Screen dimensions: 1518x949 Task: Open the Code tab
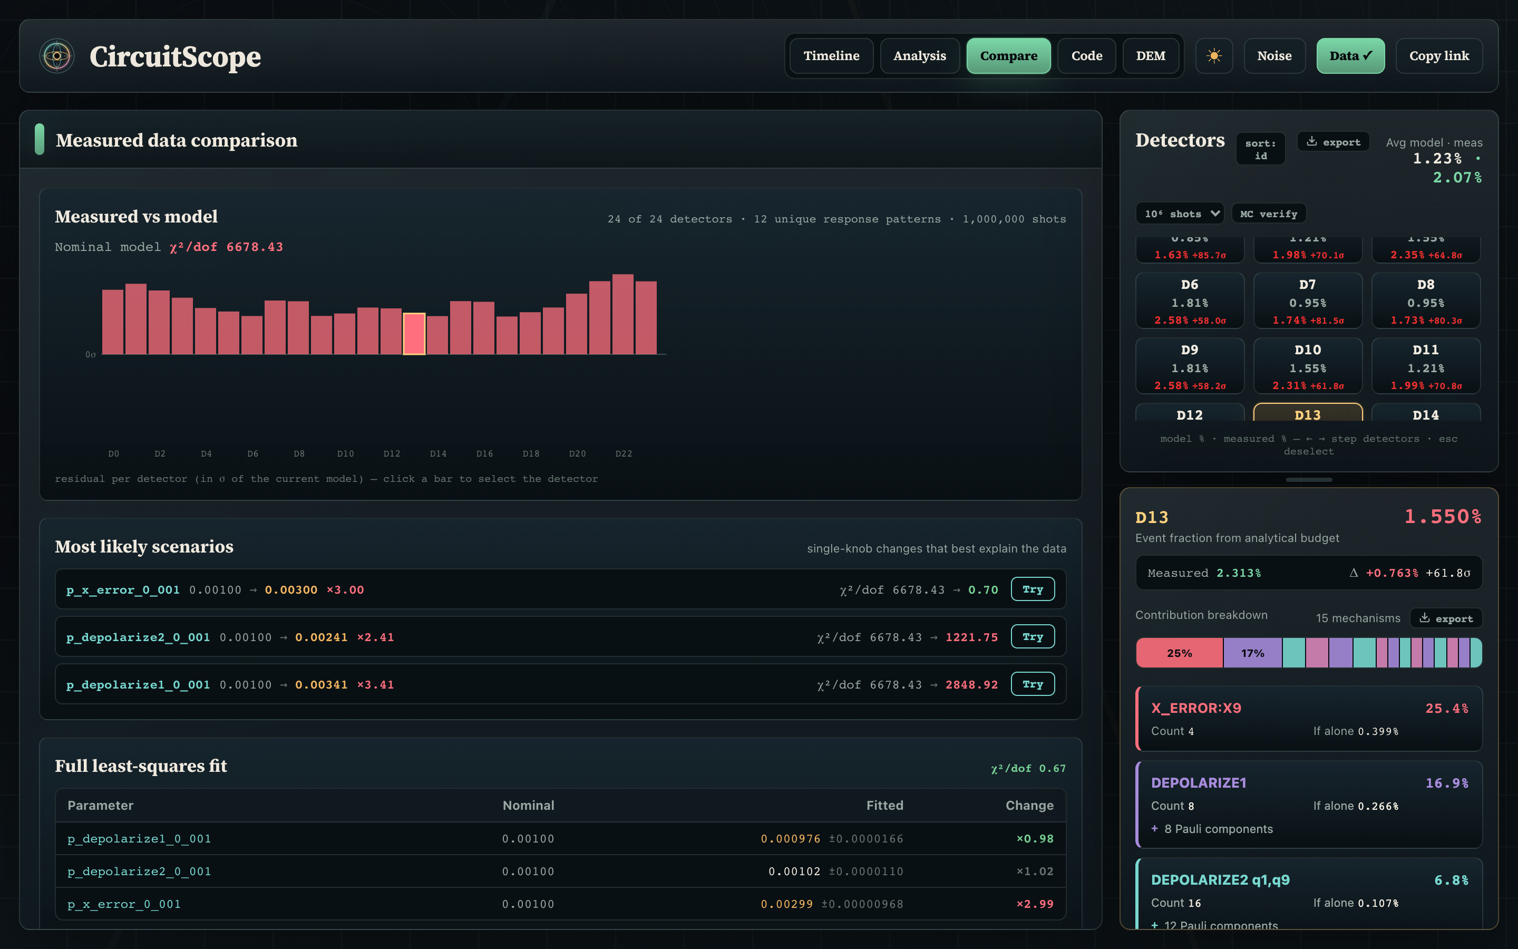(x=1086, y=56)
